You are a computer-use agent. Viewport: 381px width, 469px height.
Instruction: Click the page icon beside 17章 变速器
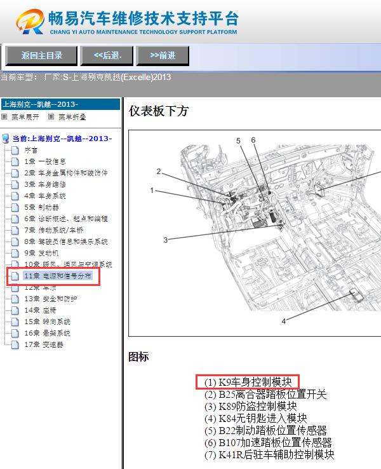[15, 344]
